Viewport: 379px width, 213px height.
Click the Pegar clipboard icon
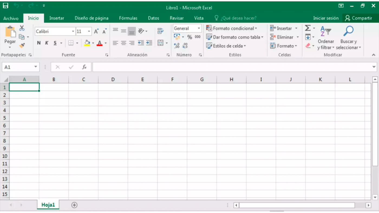click(10, 32)
